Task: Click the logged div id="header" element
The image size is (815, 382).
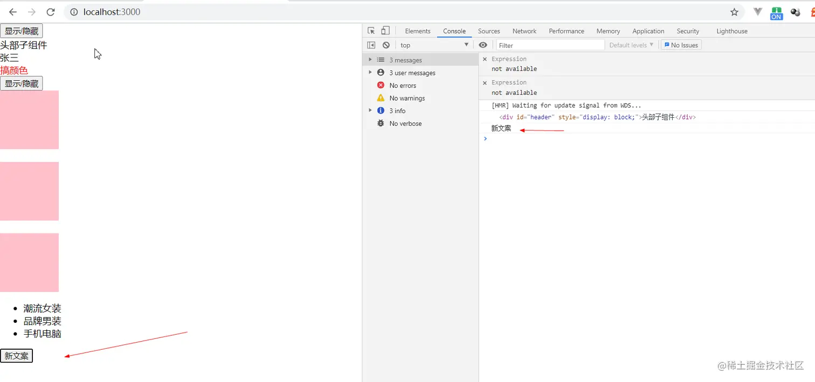Action: pyautogui.click(x=598, y=117)
